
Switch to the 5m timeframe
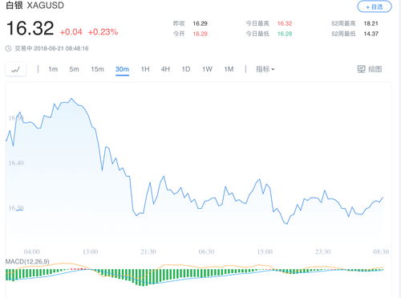[x=74, y=69]
